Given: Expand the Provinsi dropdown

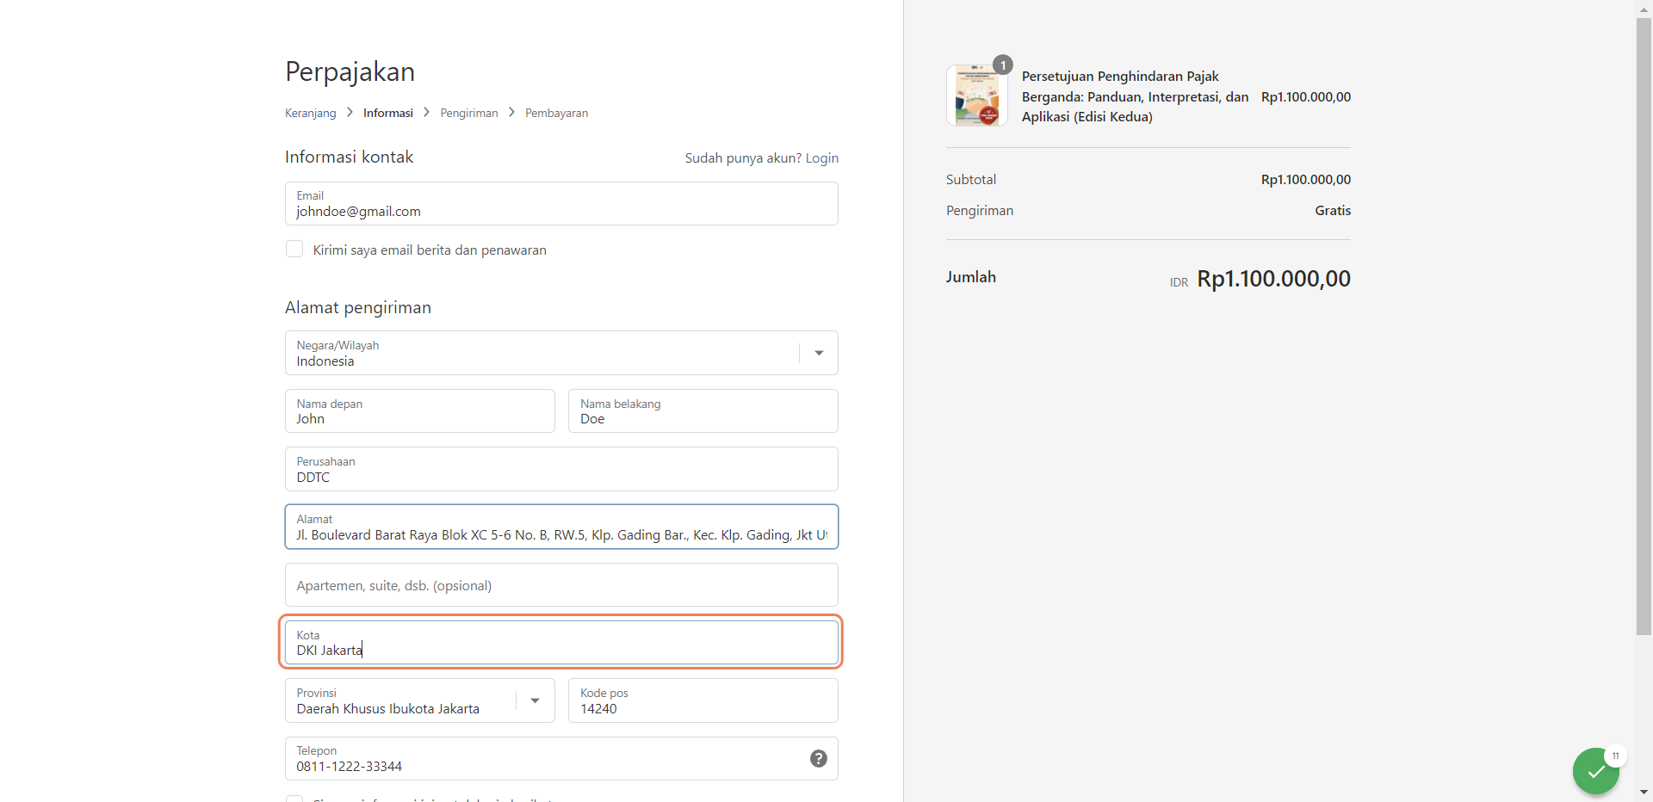Looking at the screenshot, I should [x=420, y=700].
